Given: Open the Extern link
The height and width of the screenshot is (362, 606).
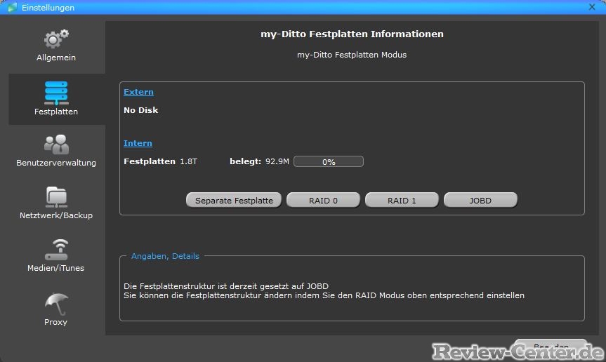Looking at the screenshot, I should click(138, 92).
